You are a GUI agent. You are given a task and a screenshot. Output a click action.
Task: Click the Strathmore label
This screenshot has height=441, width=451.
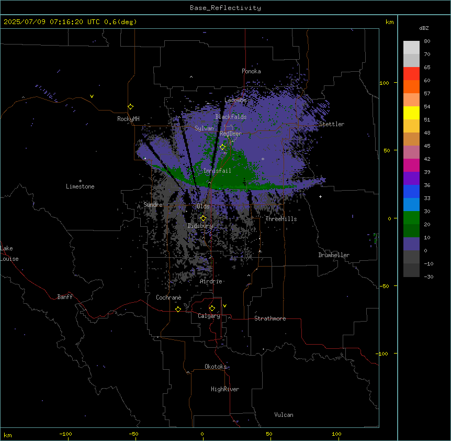click(x=270, y=318)
